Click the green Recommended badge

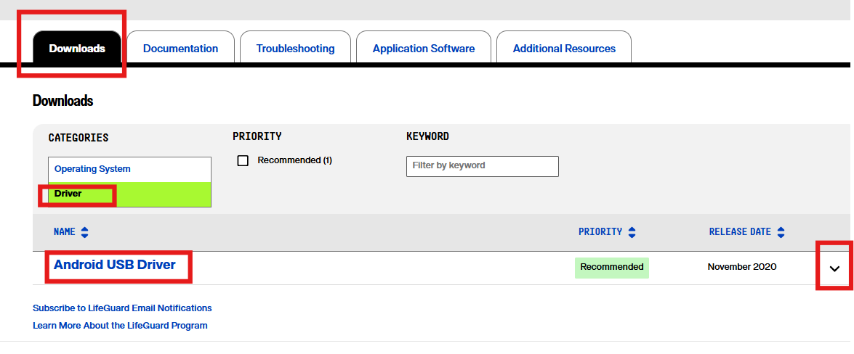click(x=612, y=268)
